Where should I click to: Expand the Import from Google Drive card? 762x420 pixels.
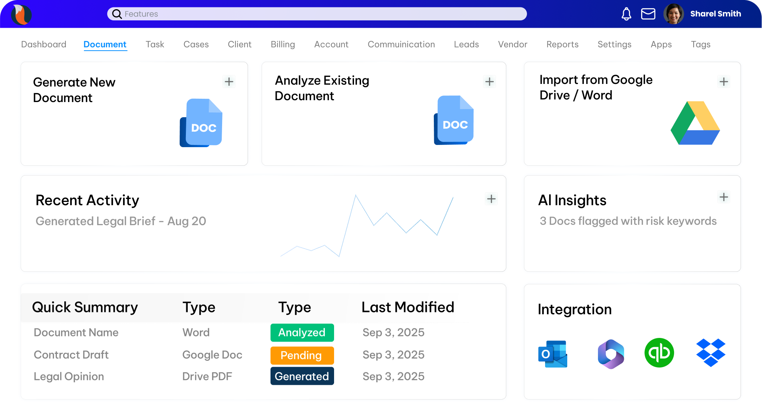[x=724, y=82]
